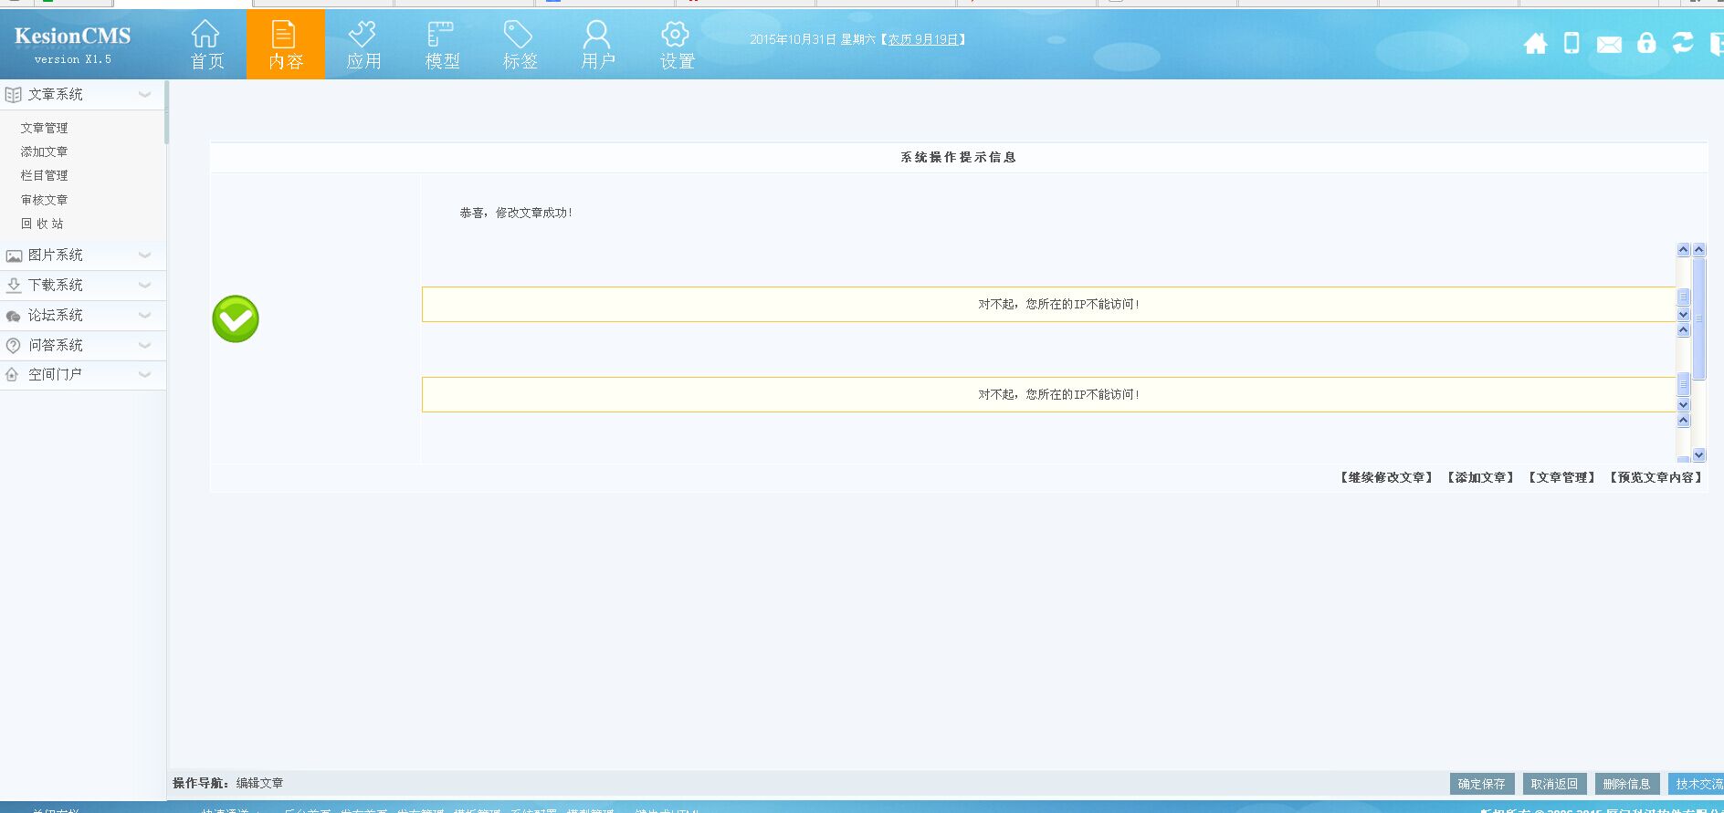Click the 系统操作提示信息 panel title
Viewport: 1724px width, 813px height.
pos(958,157)
